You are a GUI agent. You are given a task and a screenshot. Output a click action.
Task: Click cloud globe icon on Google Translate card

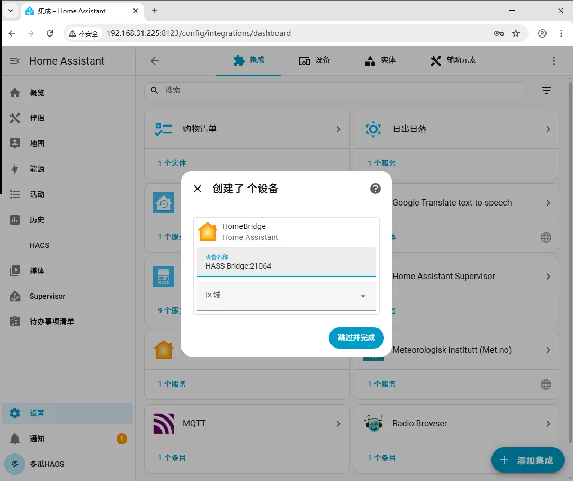point(546,237)
